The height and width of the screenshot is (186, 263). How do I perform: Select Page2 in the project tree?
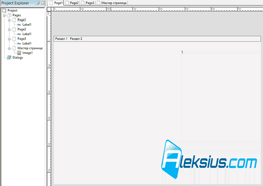point(22,29)
